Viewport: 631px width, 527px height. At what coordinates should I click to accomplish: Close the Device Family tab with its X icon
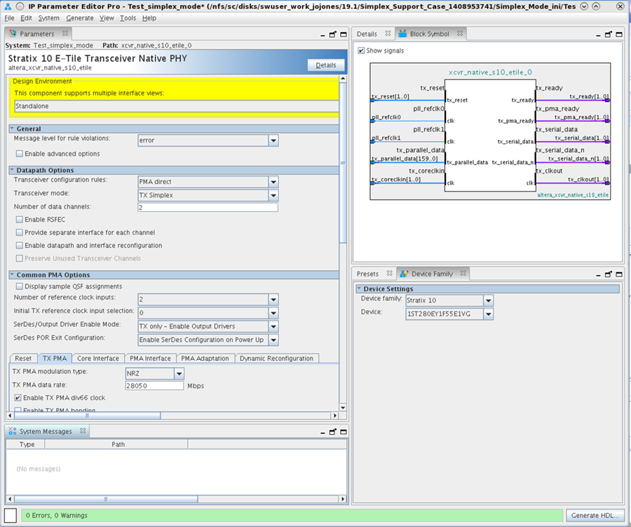point(464,274)
